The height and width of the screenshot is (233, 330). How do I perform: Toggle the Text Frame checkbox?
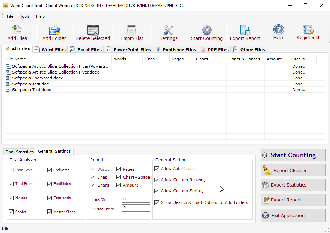pyautogui.click(x=11, y=184)
